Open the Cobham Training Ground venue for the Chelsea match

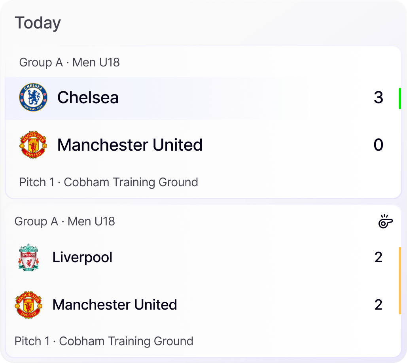[131, 182]
